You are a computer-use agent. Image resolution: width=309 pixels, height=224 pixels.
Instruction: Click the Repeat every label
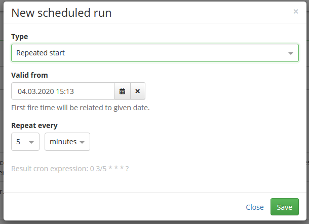coord(34,125)
